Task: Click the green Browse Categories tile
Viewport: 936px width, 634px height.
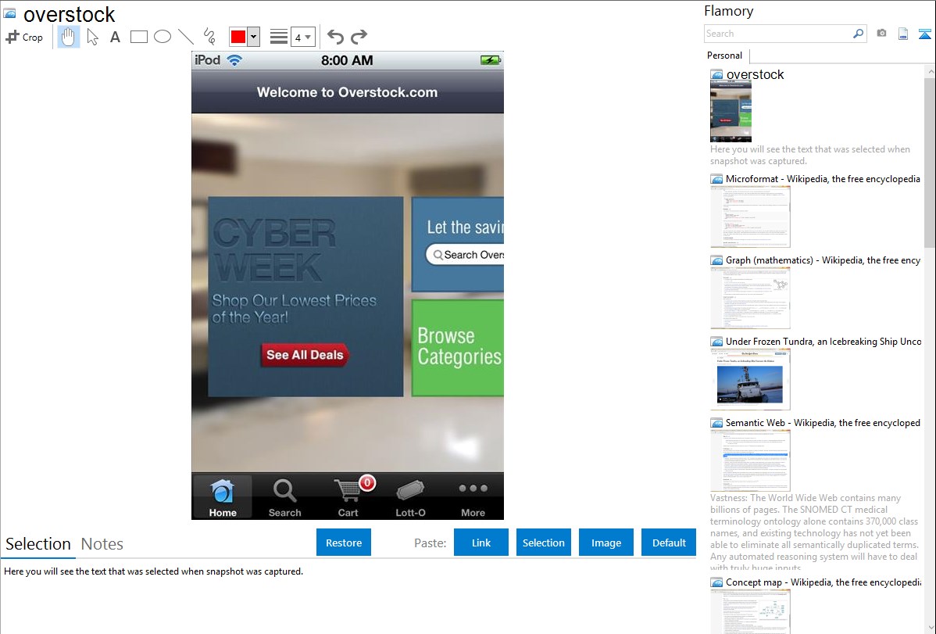Action: [458, 347]
